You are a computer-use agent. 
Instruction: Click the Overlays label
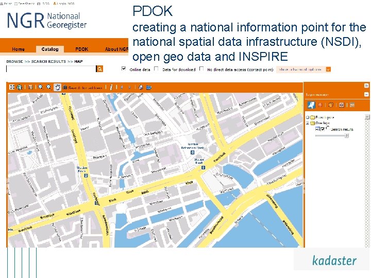323,123
